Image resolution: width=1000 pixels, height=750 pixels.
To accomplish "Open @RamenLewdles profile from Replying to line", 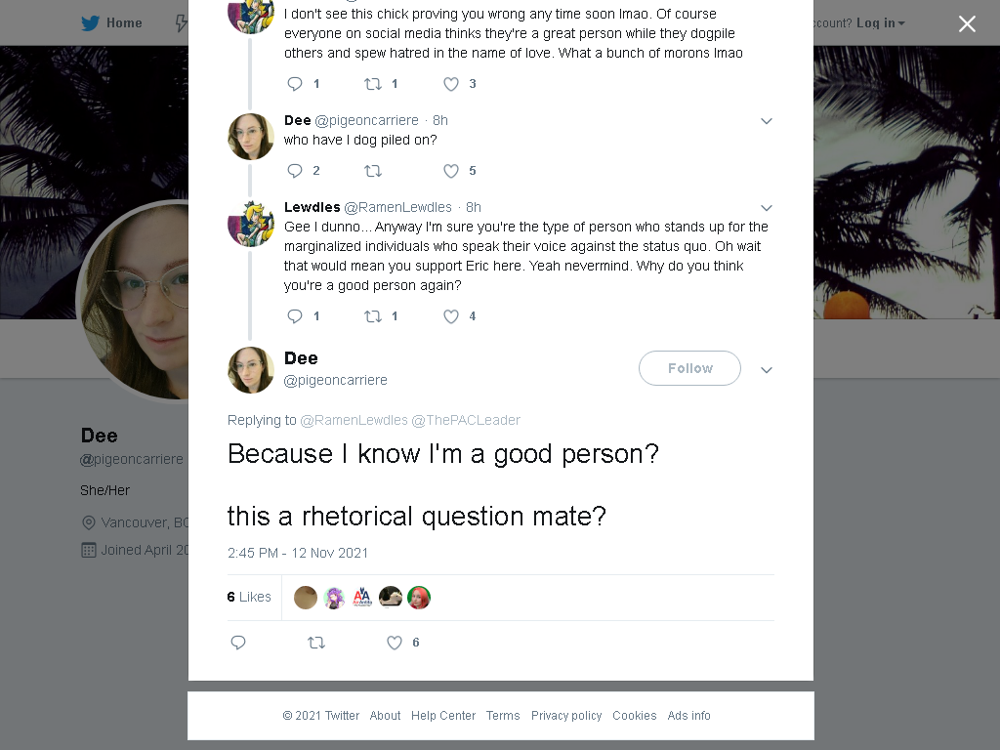I will click(354, 420).
